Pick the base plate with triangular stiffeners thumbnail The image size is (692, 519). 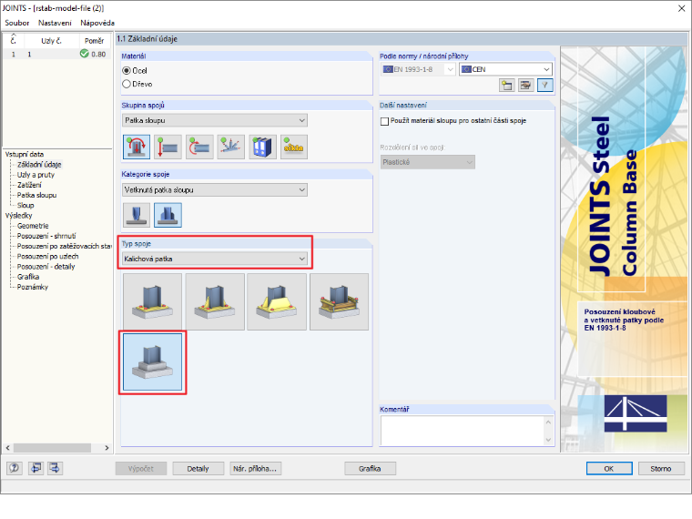(215, 301)
